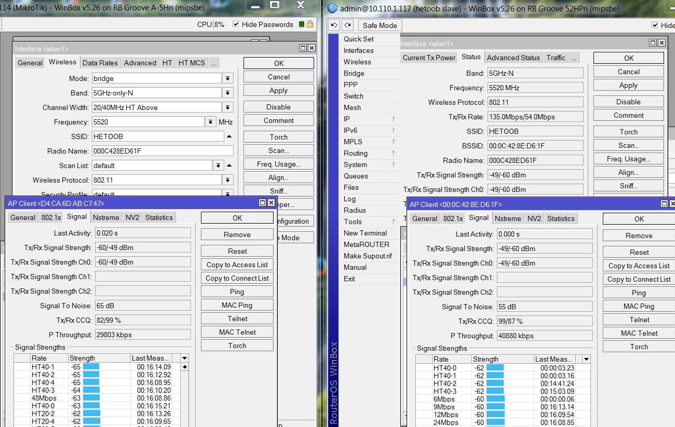Click the Tx/Rx Rate value 135.0Mbps/54.0Mbps
Screen dimensions: 675x427
pyautogui.click(x=534, y=117)
